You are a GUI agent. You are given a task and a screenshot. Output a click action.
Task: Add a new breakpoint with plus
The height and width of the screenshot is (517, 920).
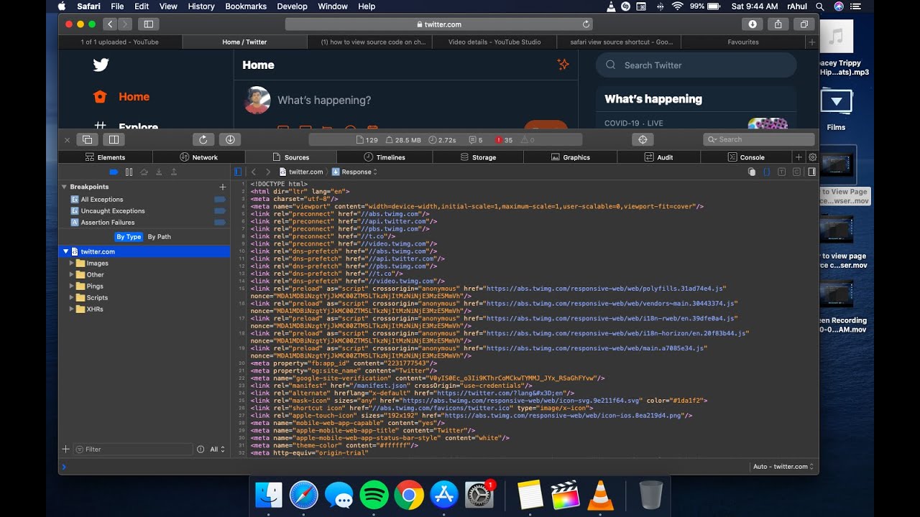222,187
